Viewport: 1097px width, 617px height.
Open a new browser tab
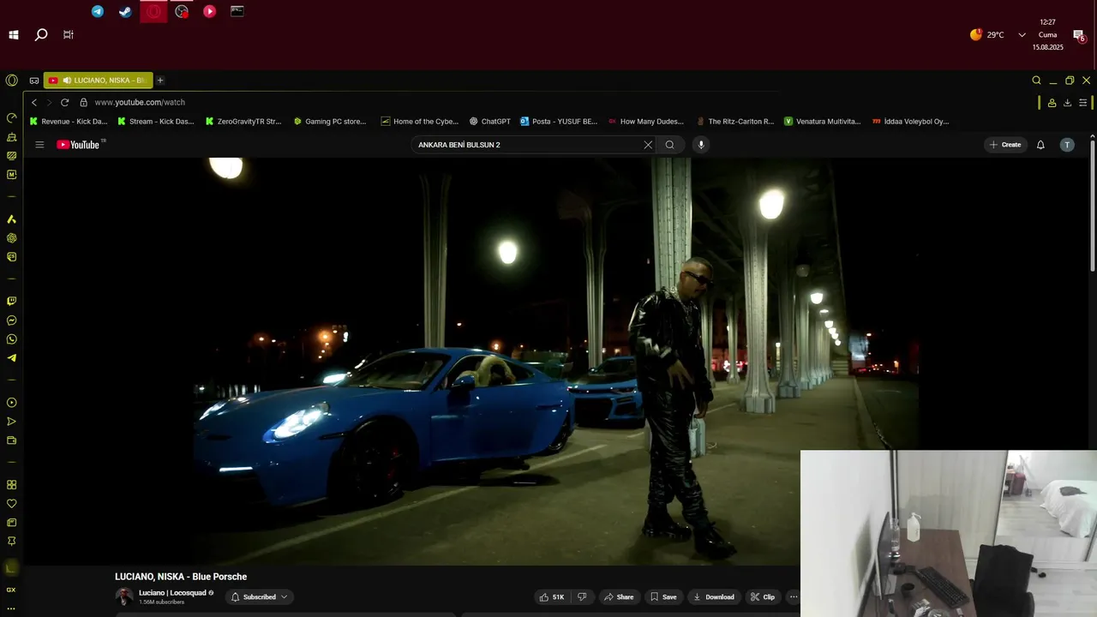pyautogui.click(x=160, y=81)
